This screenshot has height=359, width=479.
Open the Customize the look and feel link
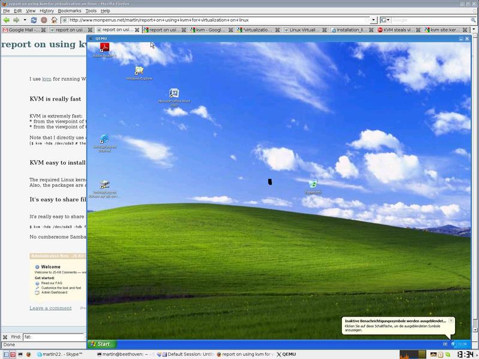coord(61,288)
